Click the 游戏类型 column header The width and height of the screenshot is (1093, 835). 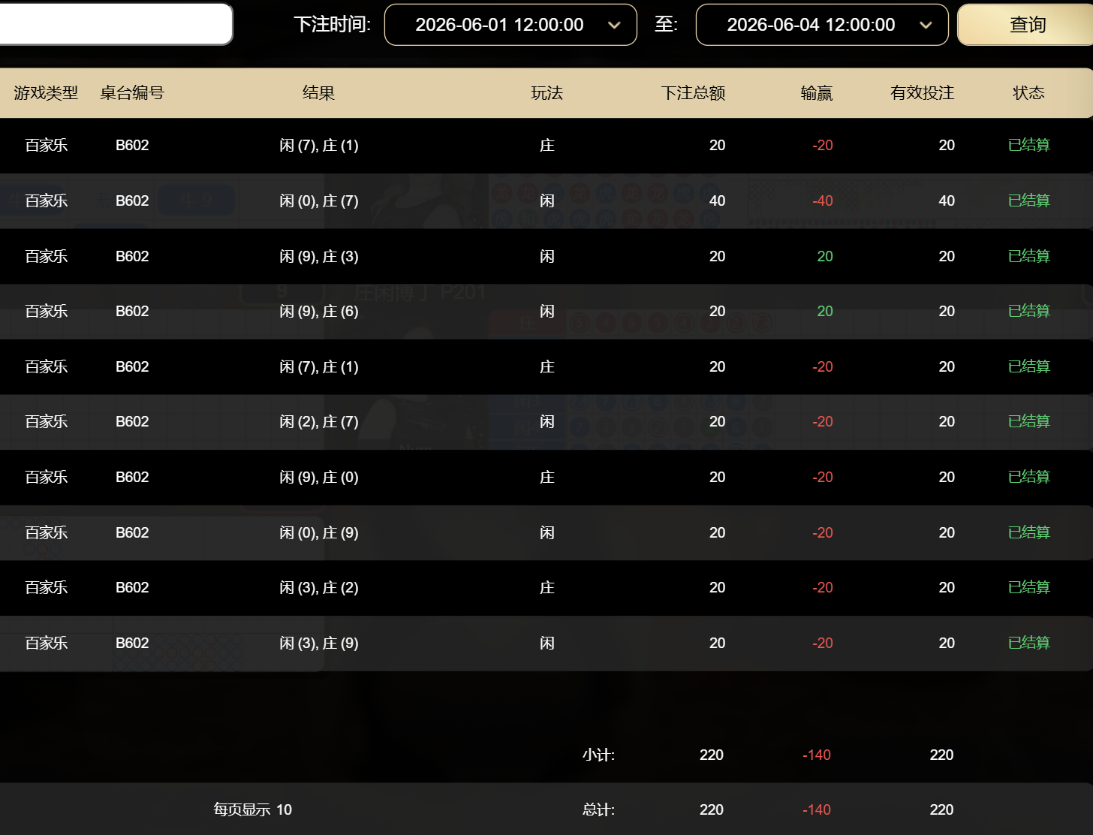pos(46,93)
